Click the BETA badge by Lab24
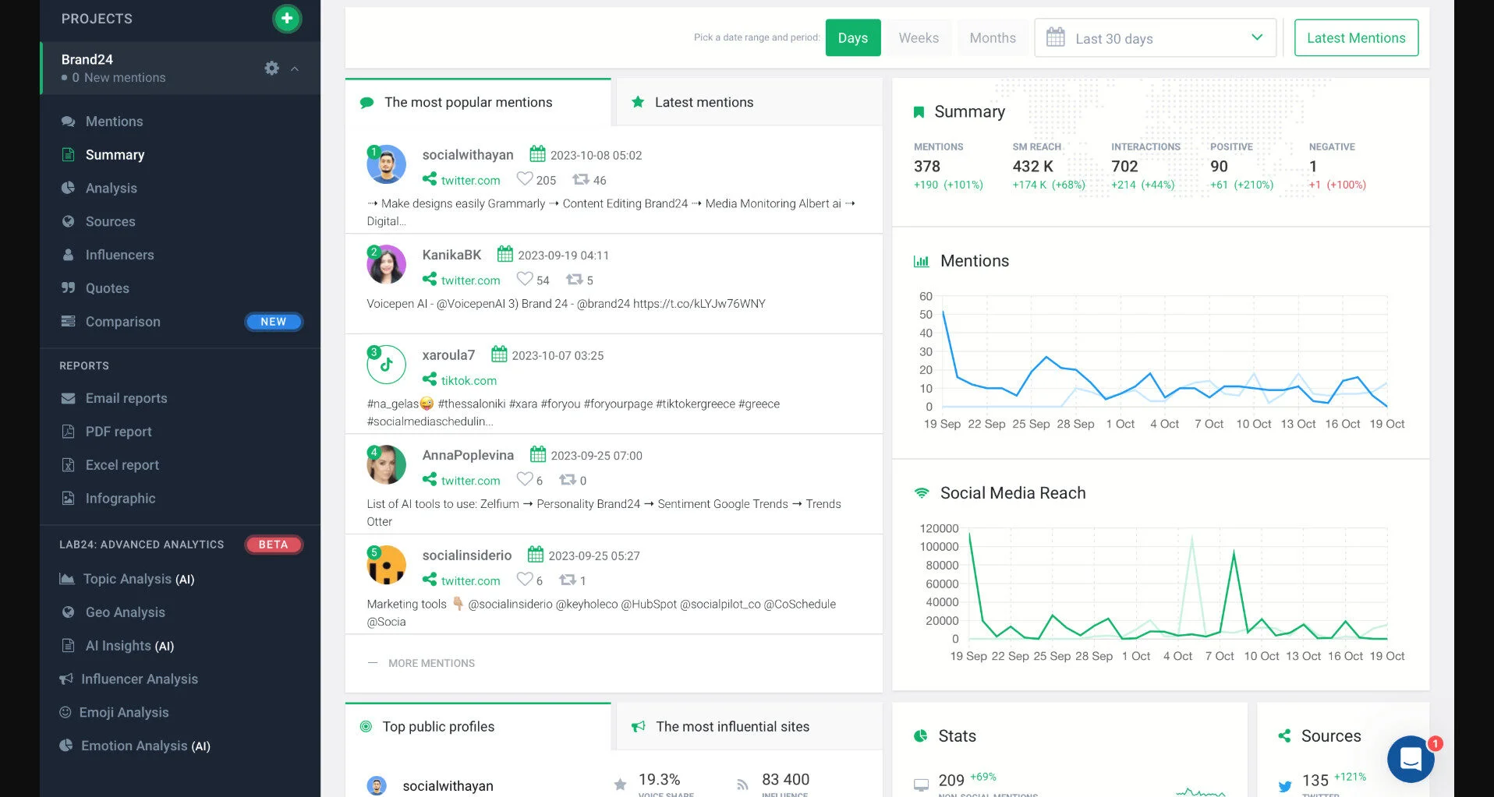Viewport: 1494px width, 797px height. point(274,545)
